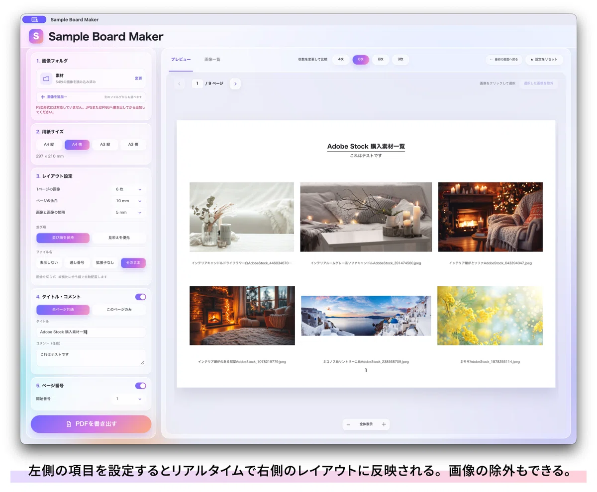Go to the previous preview page arrow
The width and height of the screenshot is (597, 492).
pos(180,84)
